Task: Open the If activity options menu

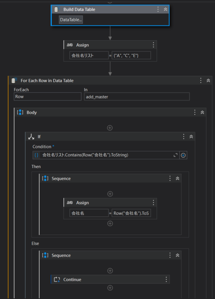Action: point(184,137)
